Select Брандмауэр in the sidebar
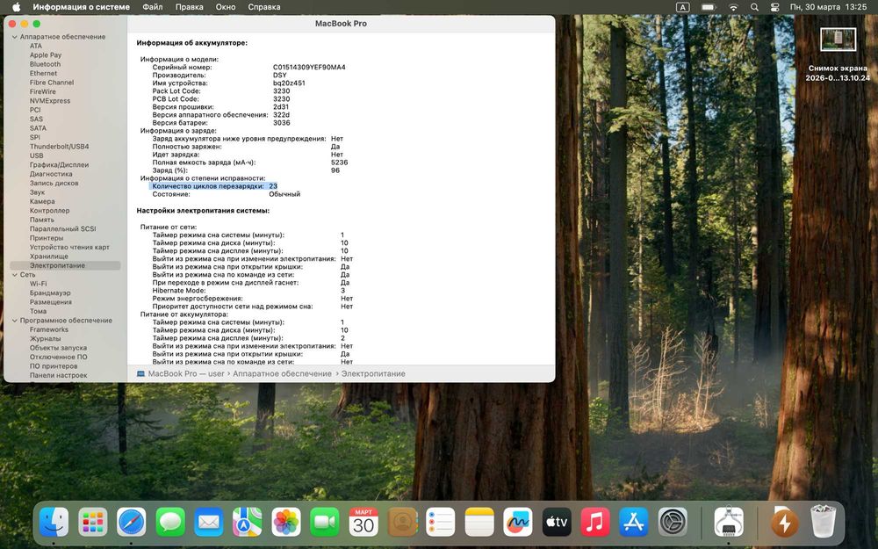878x549 pixels. (x=50, y=293)
